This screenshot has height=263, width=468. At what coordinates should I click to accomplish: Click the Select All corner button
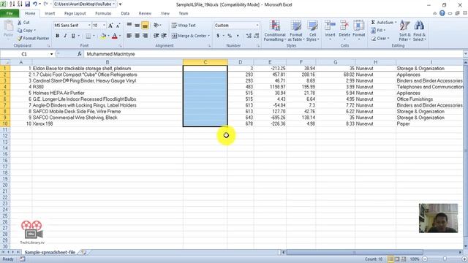click(x=5, y=62)
